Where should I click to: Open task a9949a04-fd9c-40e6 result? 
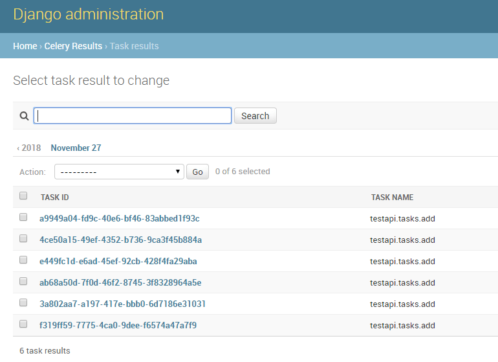[120, 218]
